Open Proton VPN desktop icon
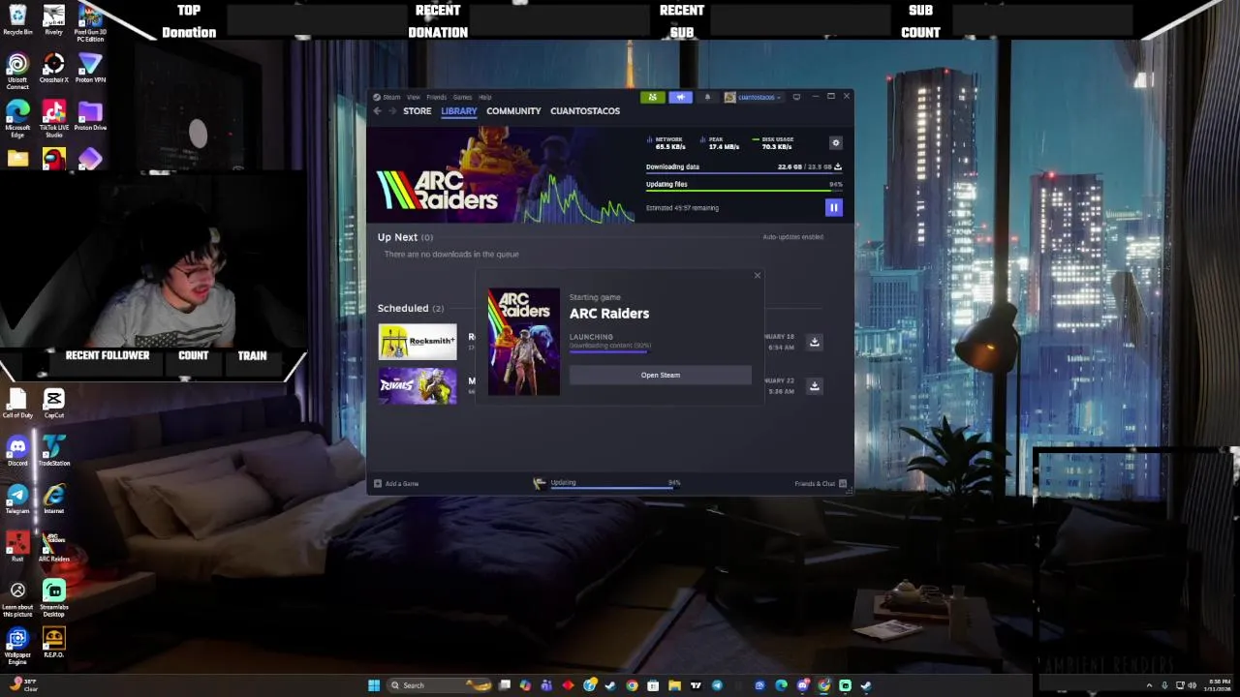 click(90, 68)
